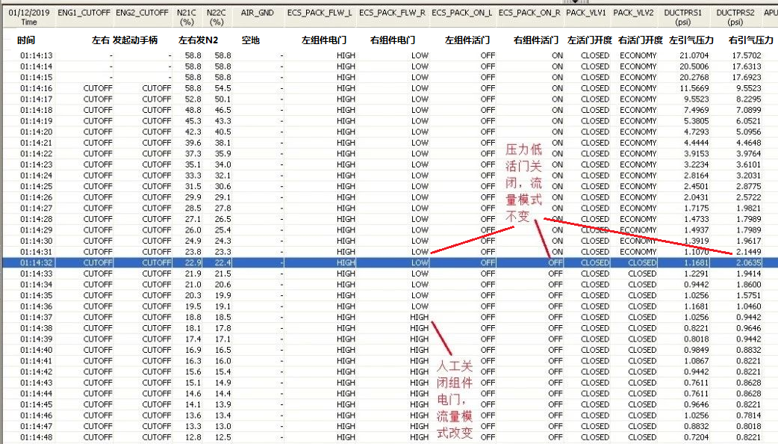Select the pressure value 1.0460

[749, 306]
